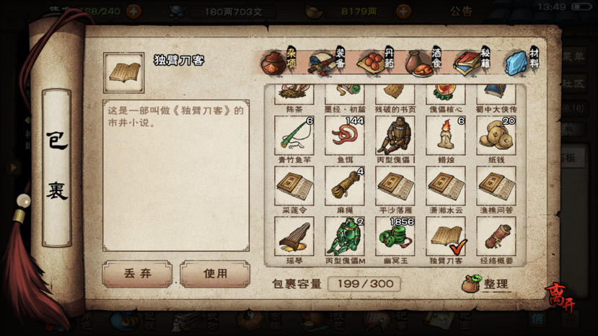Open the 装备 equipment tab

tap(327, 62)
